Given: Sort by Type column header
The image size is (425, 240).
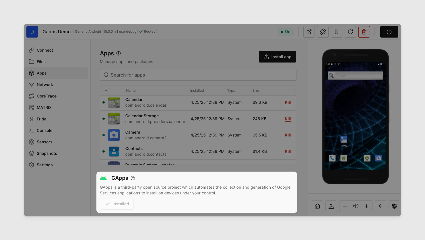Looking at the screenshot, I should [231, 91].
